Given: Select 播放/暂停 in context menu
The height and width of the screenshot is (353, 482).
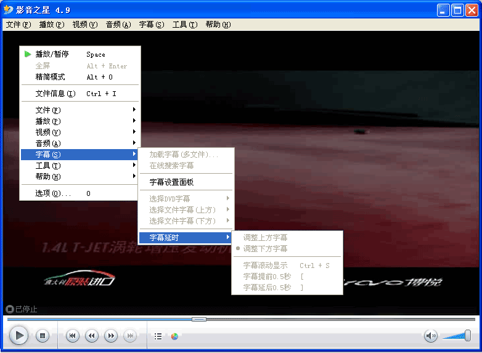Looking at the screenshot, I should click(x=80, y=54).
